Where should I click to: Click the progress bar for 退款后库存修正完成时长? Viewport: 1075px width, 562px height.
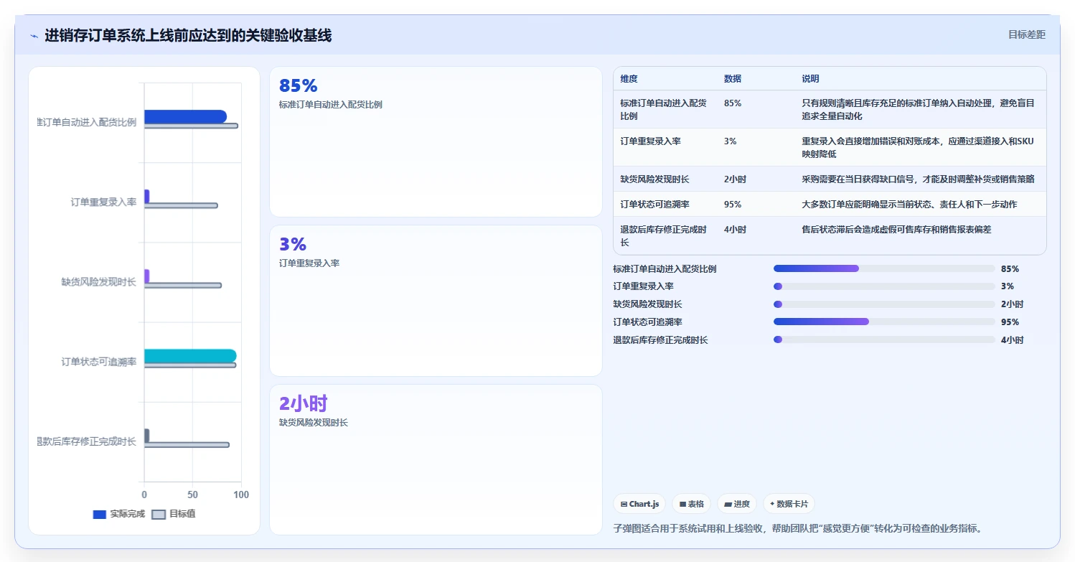coord(884,339)
